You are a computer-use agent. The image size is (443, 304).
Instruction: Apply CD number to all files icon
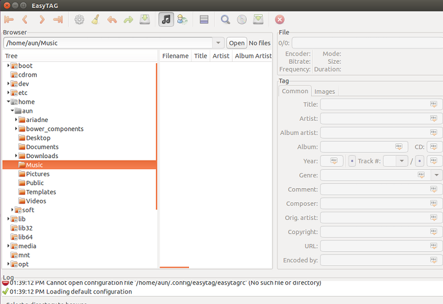[434, 146]
